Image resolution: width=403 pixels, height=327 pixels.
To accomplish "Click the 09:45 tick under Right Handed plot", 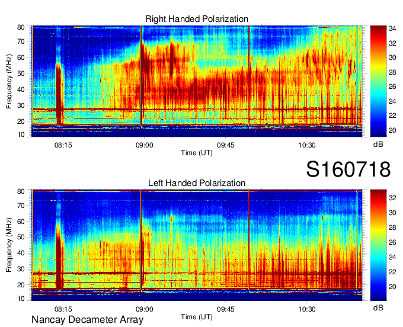I will pos(225,145).
